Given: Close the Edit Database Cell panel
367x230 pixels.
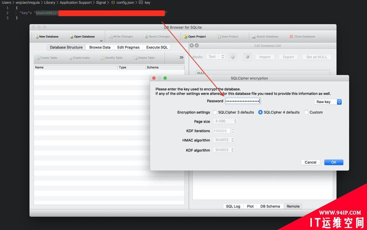Looking at the screenshot, I should 192,46.
